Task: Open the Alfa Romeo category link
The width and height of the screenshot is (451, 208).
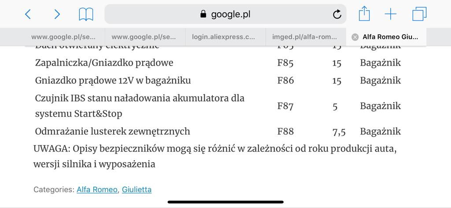Action: click(97, 190)
